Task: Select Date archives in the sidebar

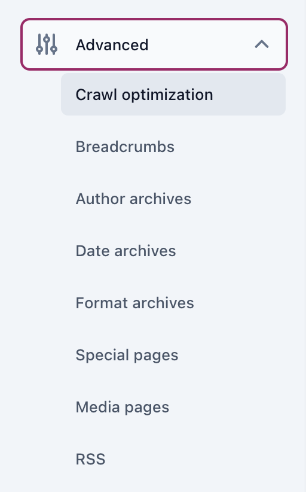Action: tap(173, 251)
